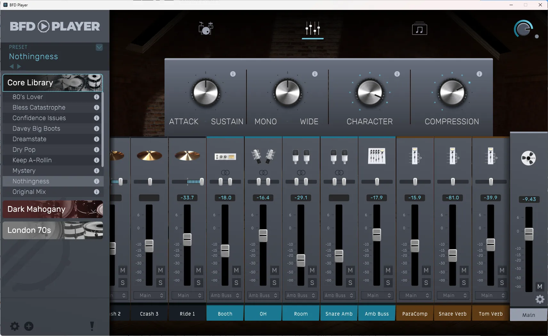Open the Booth output routing dropdown
This screenshot has height=336, width=548.
225,295
